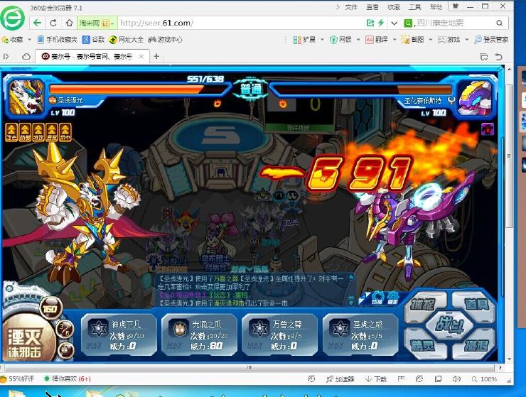Viewport: 526px width, 397px height.
Task: Click the 道具 items button
Action: coord(476,305)
